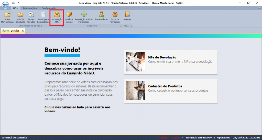Open Fornecedores

(x=101, y=16)
